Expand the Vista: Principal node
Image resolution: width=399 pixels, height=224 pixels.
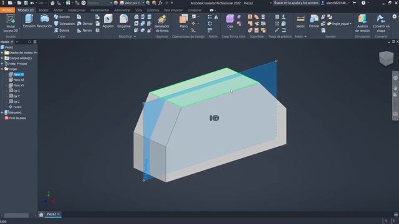[x=2, y=63]
